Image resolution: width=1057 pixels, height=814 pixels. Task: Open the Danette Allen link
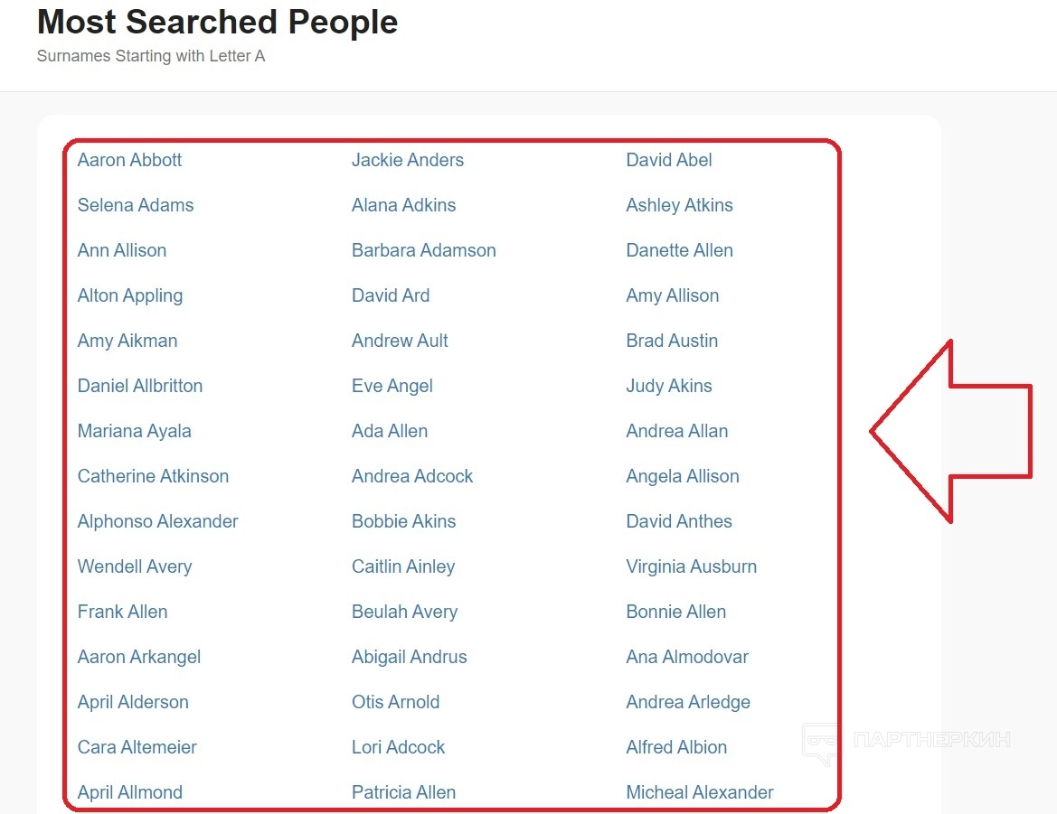679,250
